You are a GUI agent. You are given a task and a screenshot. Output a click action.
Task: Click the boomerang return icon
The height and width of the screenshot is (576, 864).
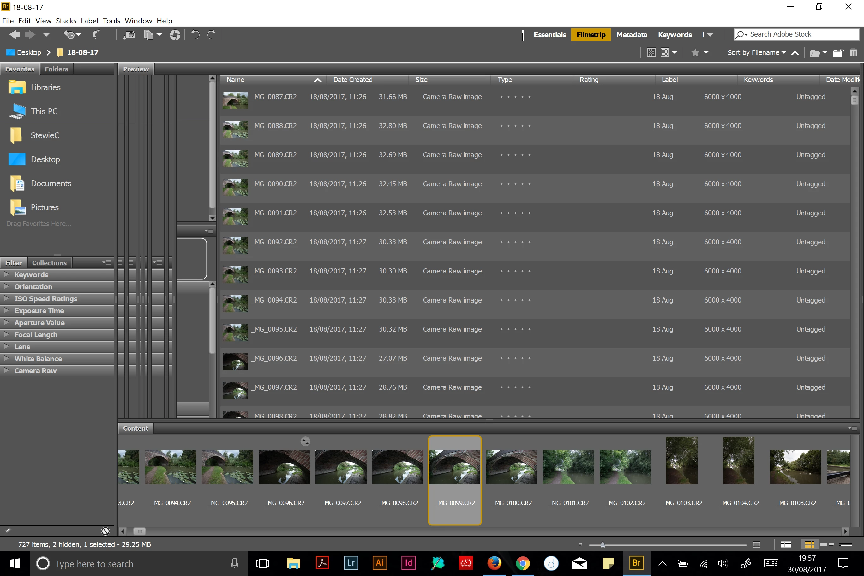(x=96, y=35)
